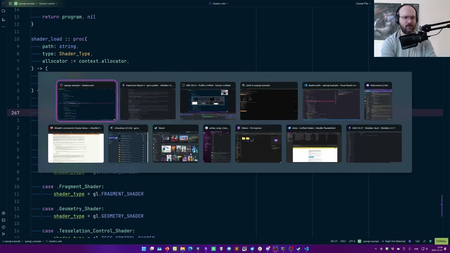Open the Current File run configuration dropdown
The width and height of the screenshot is (450, 253).
(x=363, y=4)
